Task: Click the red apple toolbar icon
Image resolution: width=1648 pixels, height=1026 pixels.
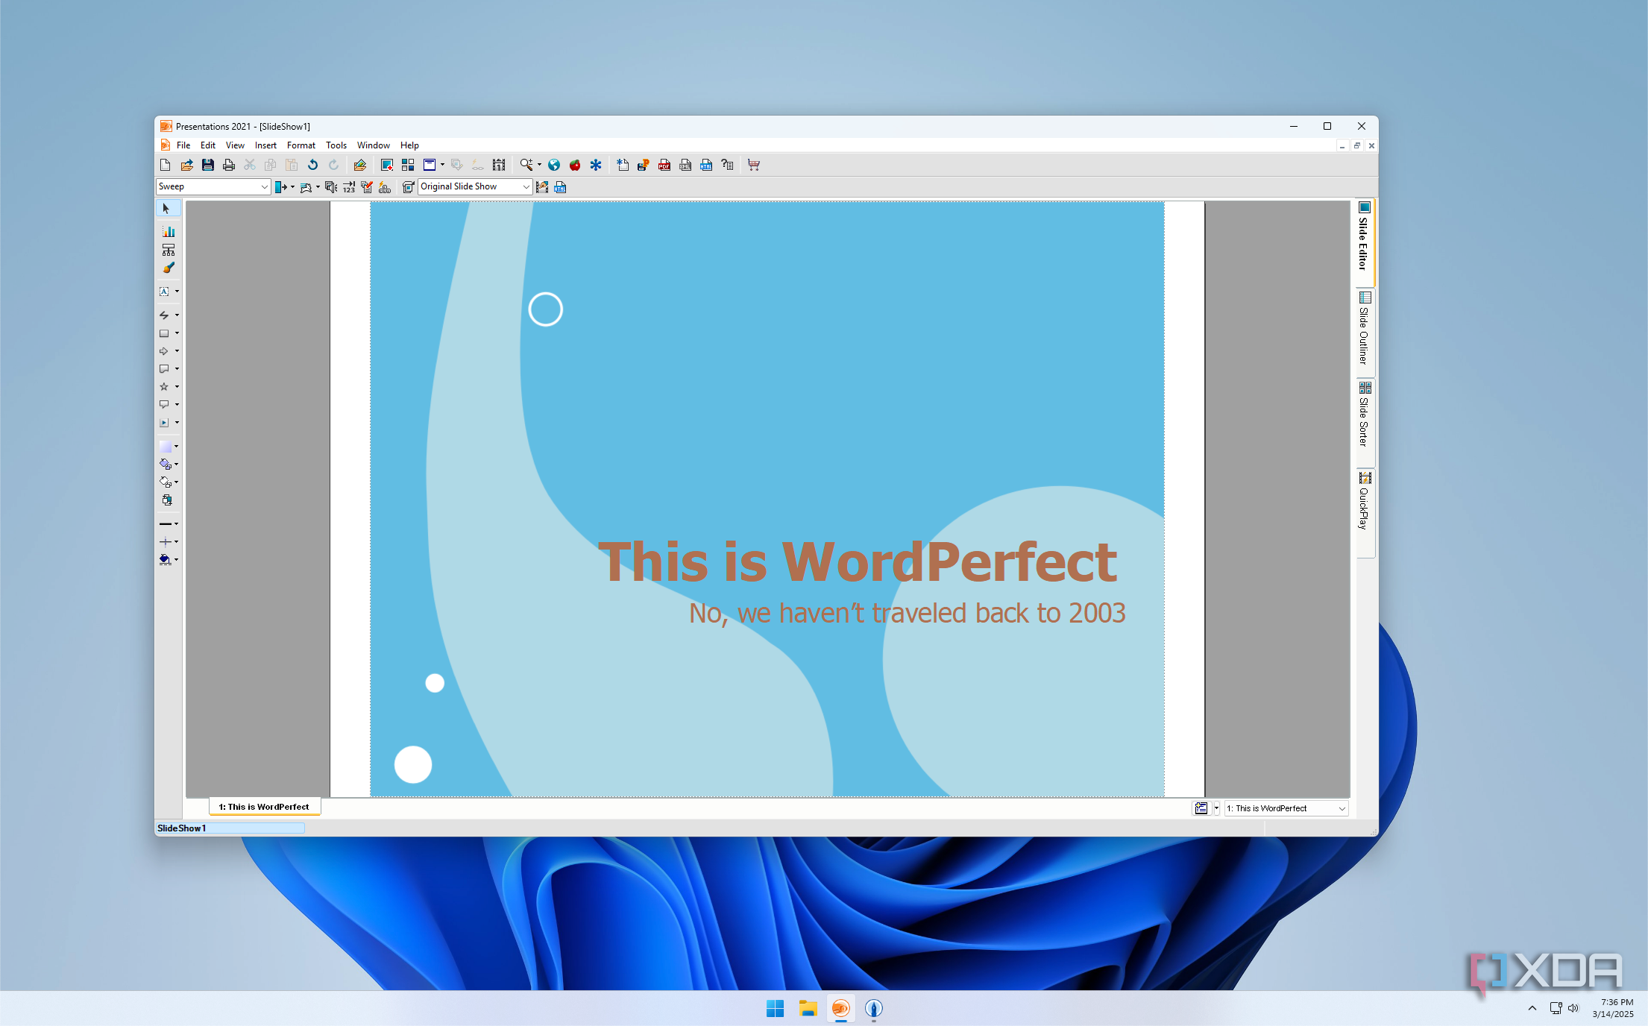Action: (x=575, y=165)
